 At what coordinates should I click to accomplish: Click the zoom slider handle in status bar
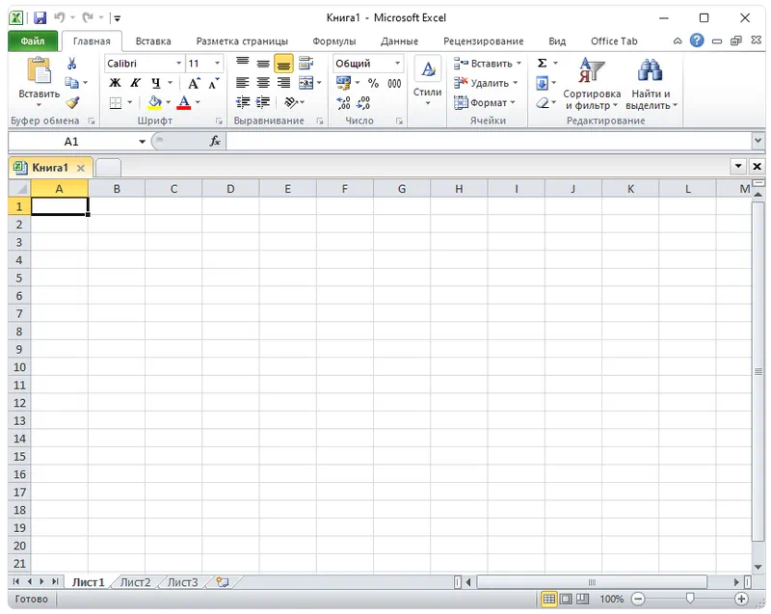pyautogui.click(x=690, y=599)
